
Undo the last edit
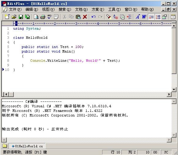(94, 17)
